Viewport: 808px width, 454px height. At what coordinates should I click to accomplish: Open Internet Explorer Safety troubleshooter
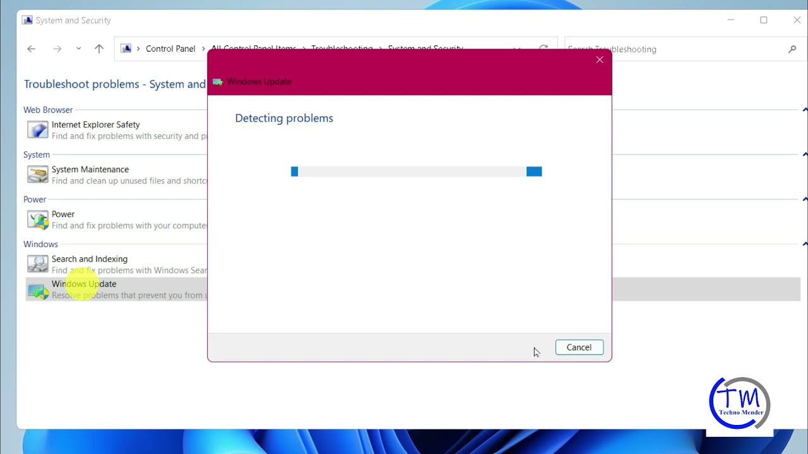coord(95,125)
